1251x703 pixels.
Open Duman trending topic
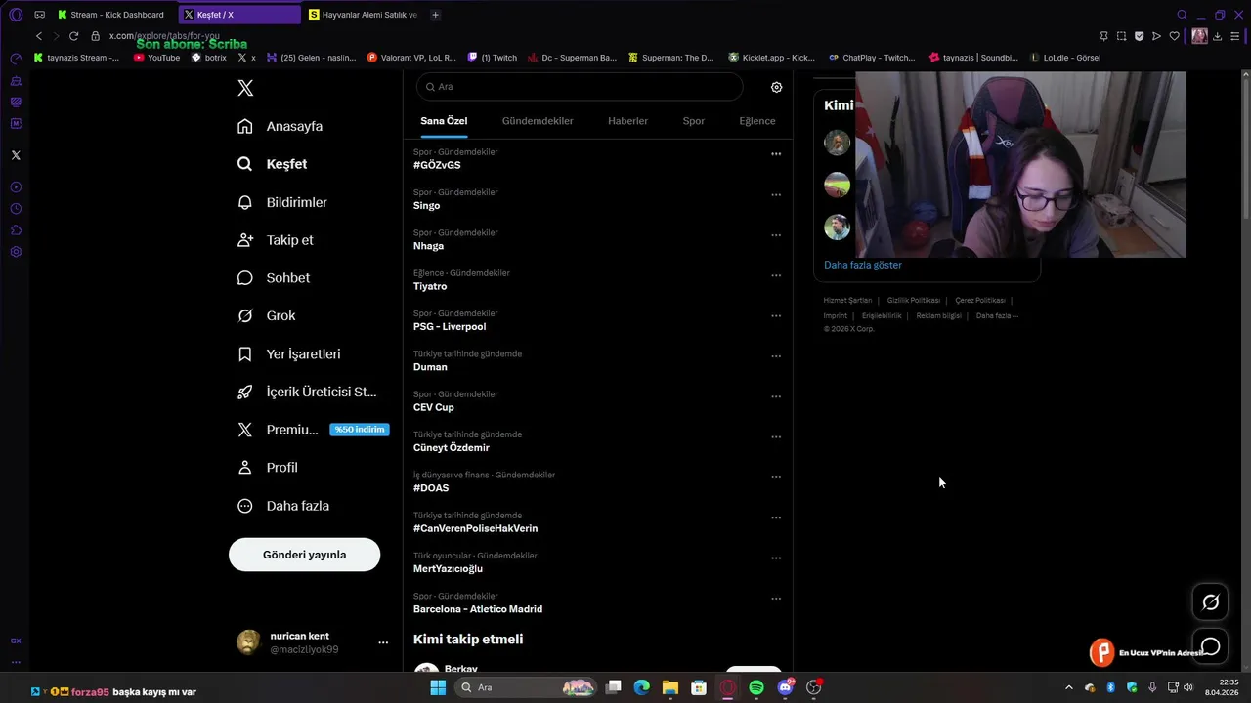point(430,367)
